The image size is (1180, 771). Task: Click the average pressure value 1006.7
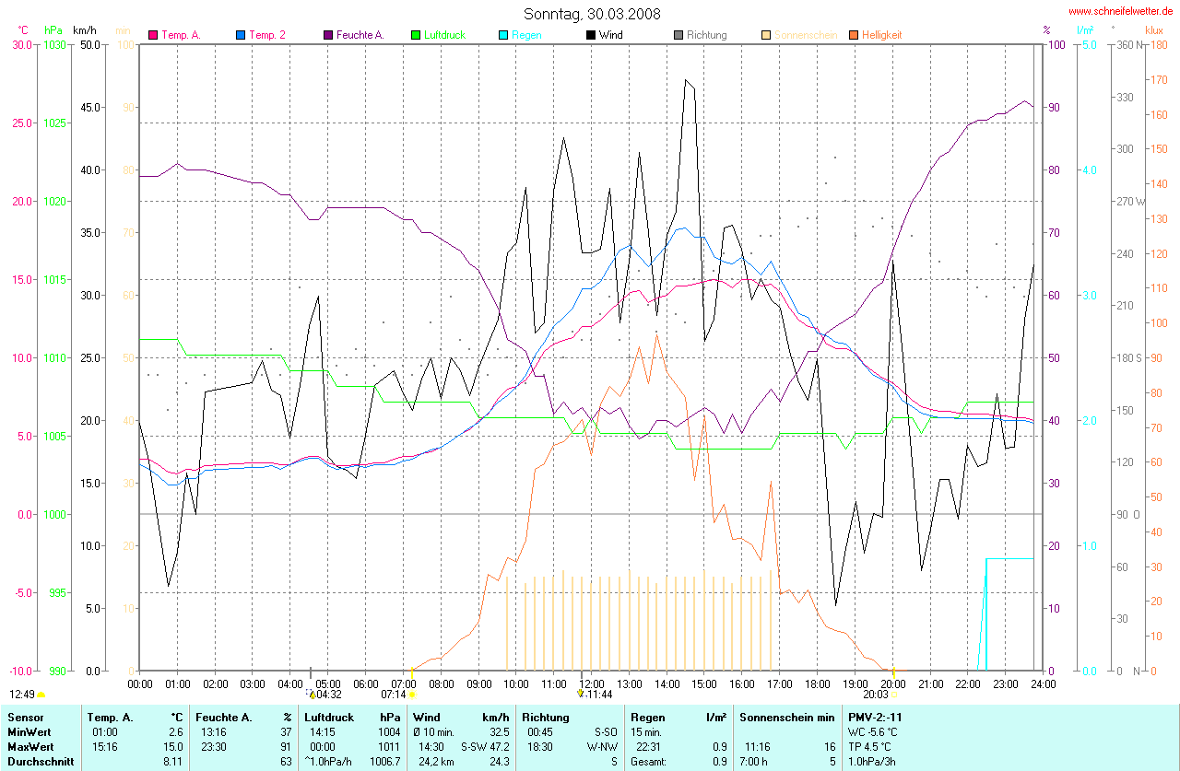pyautogui.click(x=386, y=762)
